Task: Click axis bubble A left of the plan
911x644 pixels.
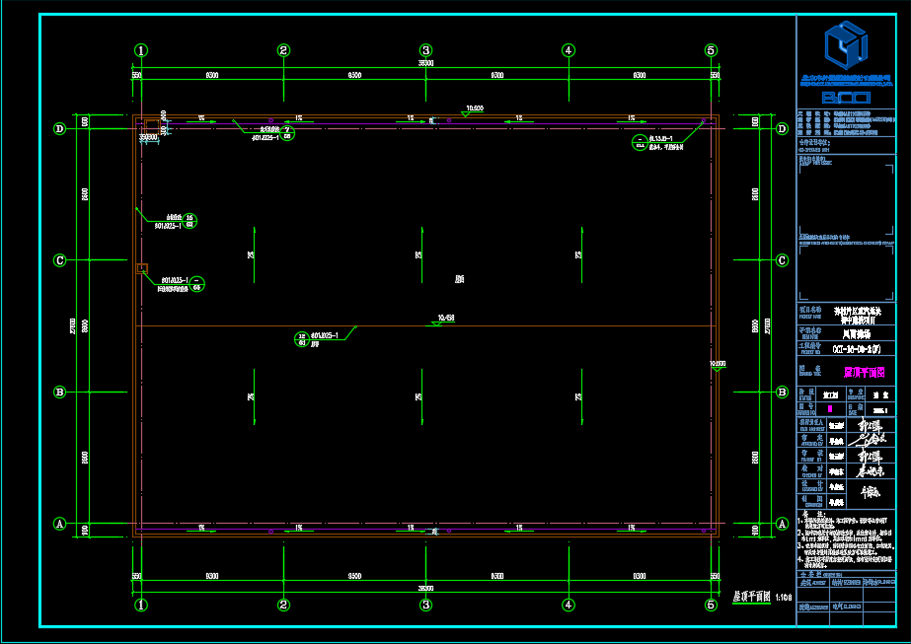Action: click(60, 524)
